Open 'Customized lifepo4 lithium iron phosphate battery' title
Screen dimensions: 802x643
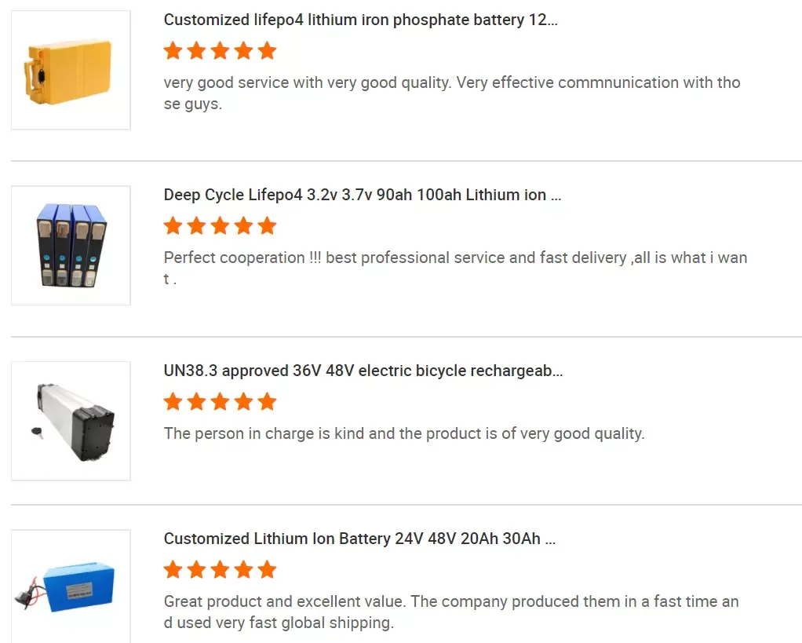point(360,20)
